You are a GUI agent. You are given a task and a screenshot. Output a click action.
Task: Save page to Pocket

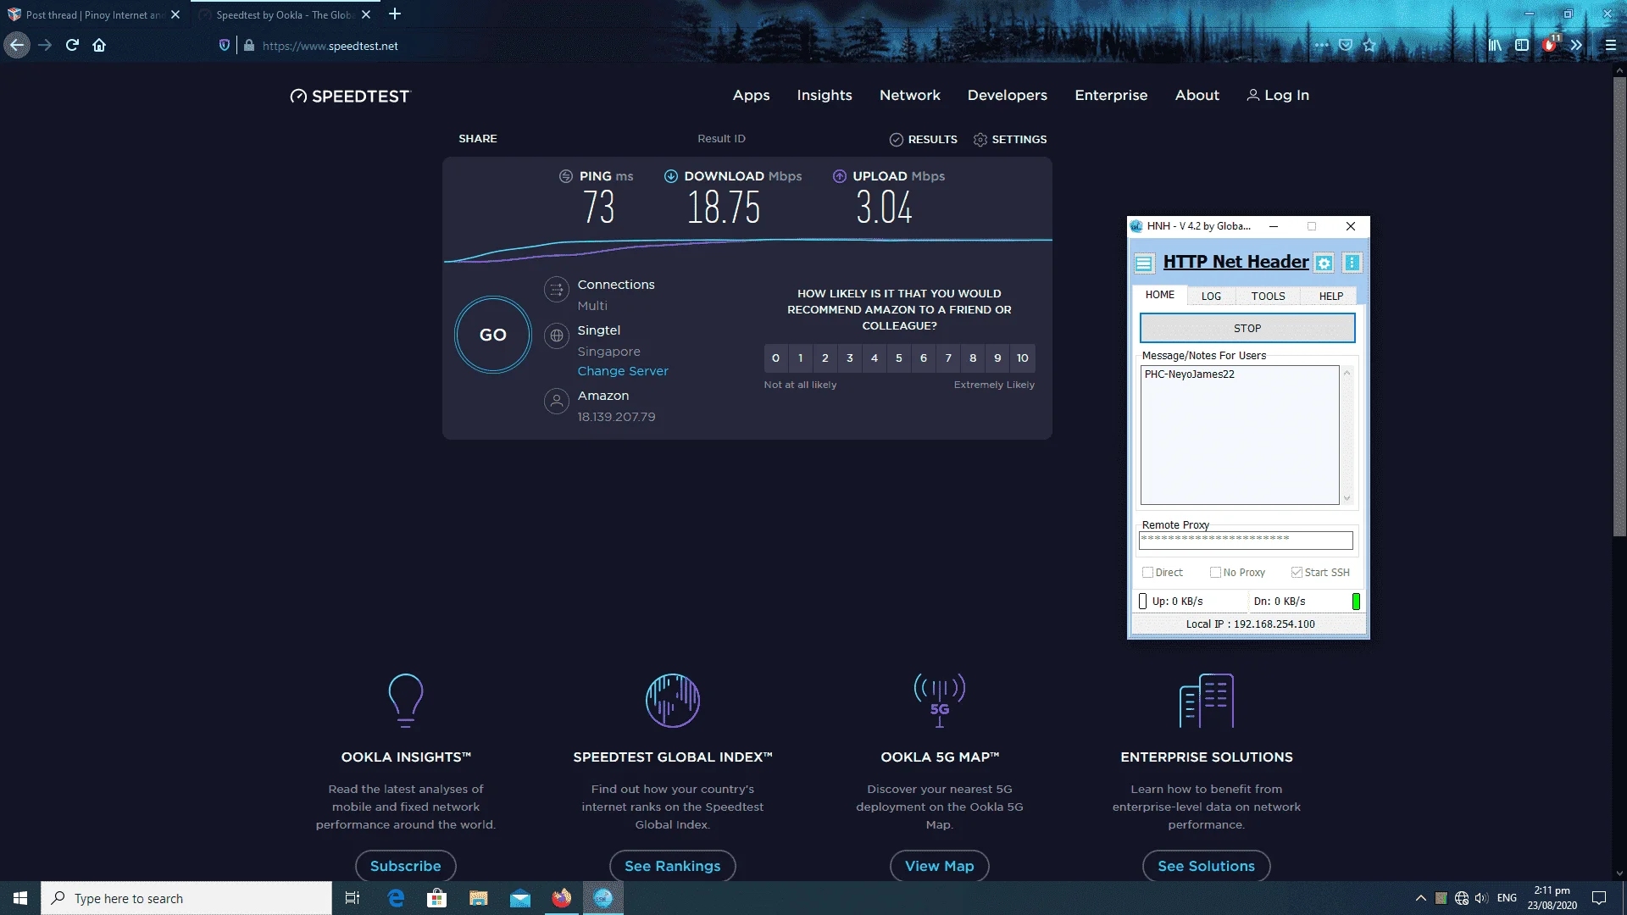coord(1346,46)
